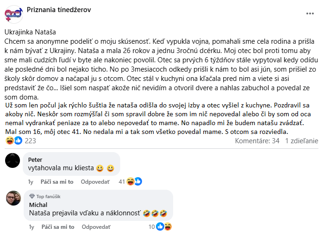Click the 1y timestamp on Michal's comment
Image resolution: width=324 pixels, height=233 pixels.
click(31, 227)
